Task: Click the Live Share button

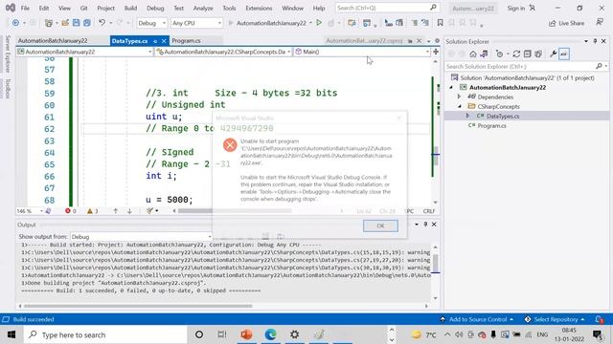Action: tap(566, 23)
